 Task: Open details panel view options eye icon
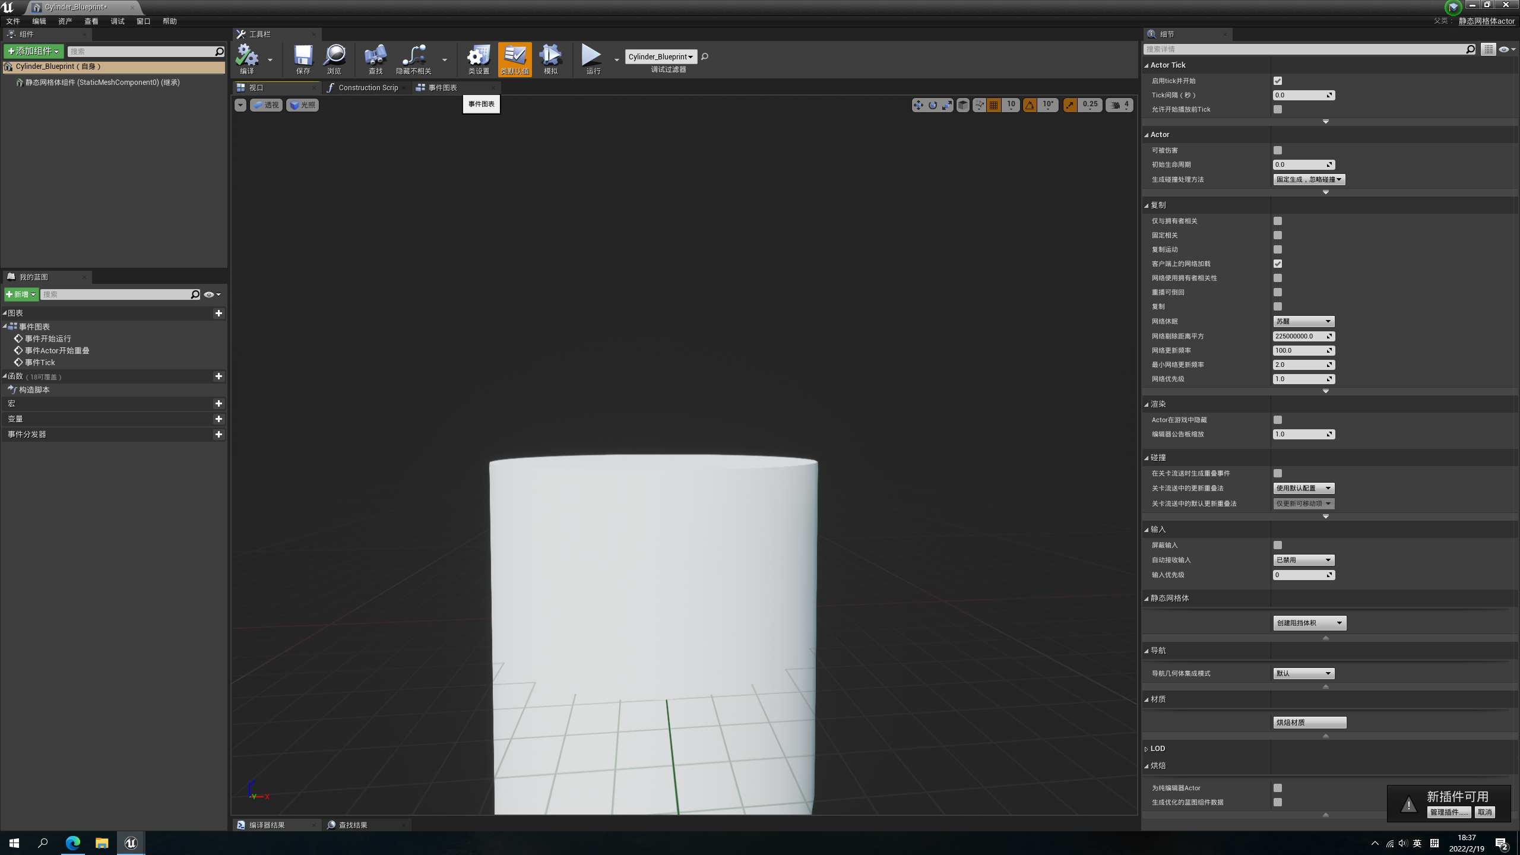coord(1506,49)
